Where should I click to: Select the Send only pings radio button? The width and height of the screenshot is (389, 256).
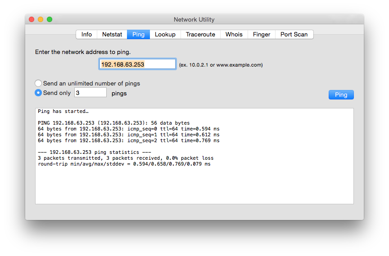click(39, 93)
